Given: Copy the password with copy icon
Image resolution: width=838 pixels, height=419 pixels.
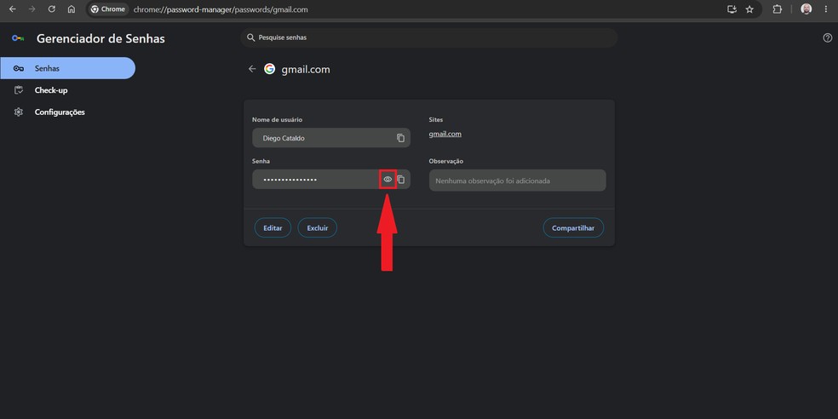Looking at the screenshot, I should [401, 180].
